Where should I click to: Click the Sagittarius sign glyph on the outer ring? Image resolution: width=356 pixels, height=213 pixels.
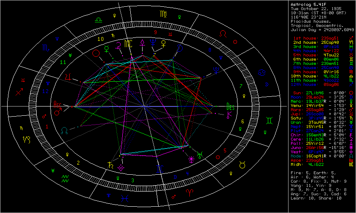19,91
